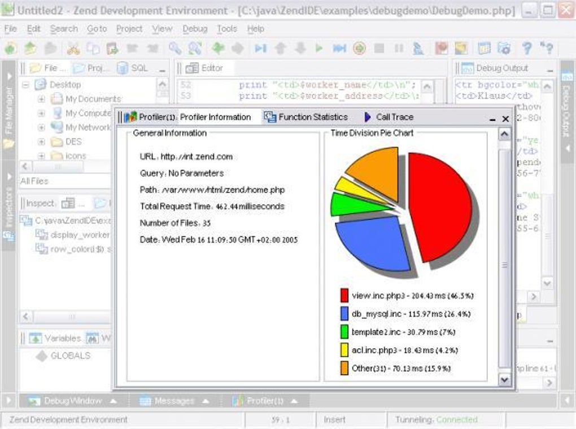The width and height of the screenshot is (576, 429).
Task: Click the Copy toolbar icon
Action: [93, 48]
